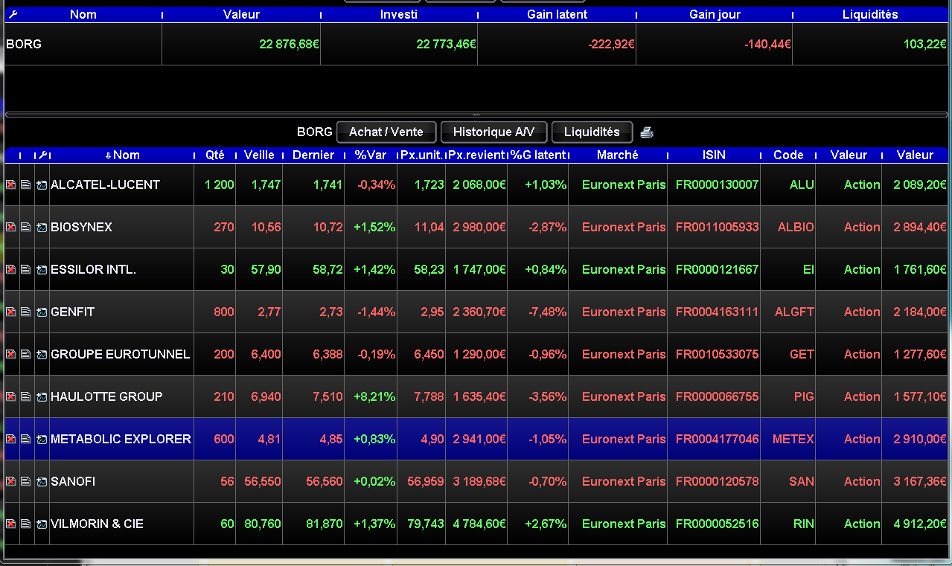The width and height of the screenshot is (952, 566).
Task: Click the -222,92€ gain latent cell
Action: (557, 44)
